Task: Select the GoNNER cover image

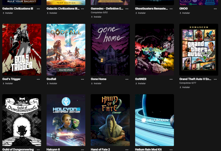Action: pos(154,50)
